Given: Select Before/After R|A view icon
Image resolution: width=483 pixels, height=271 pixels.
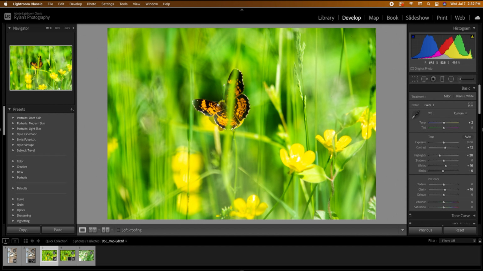Looking at the screenshot, I should (92, 230).
